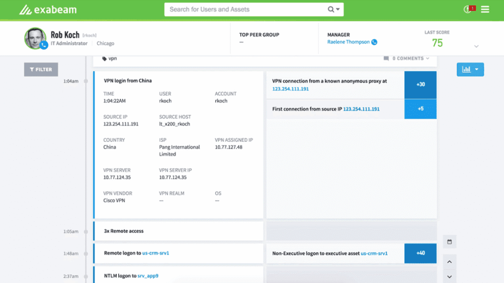Expand the last score chevron
The width and height of the screenshot is (504, 283).
(x=476, y=46)
